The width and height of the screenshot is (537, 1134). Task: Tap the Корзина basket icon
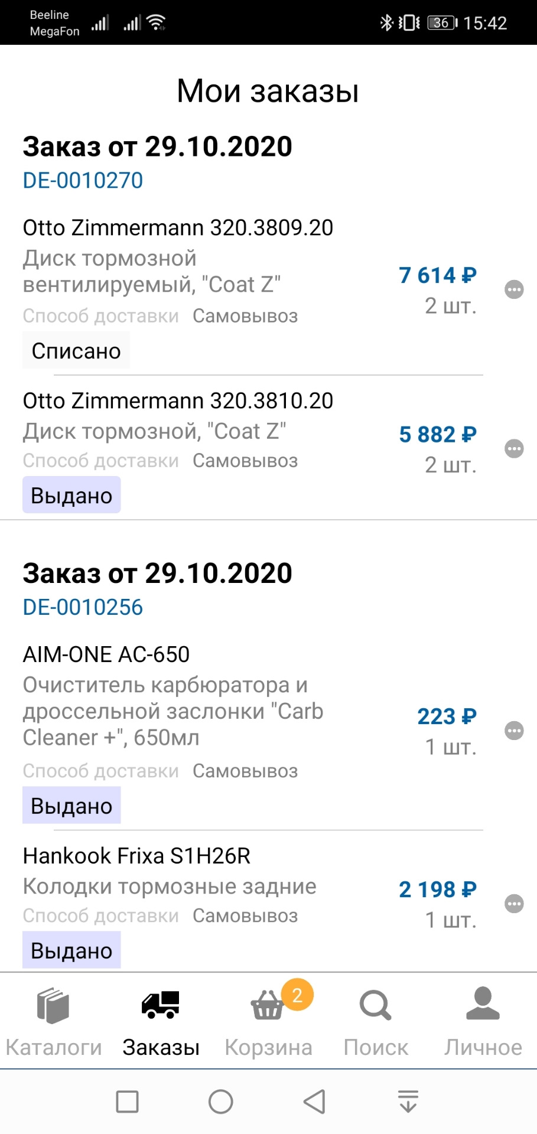tap(267, 1006)
